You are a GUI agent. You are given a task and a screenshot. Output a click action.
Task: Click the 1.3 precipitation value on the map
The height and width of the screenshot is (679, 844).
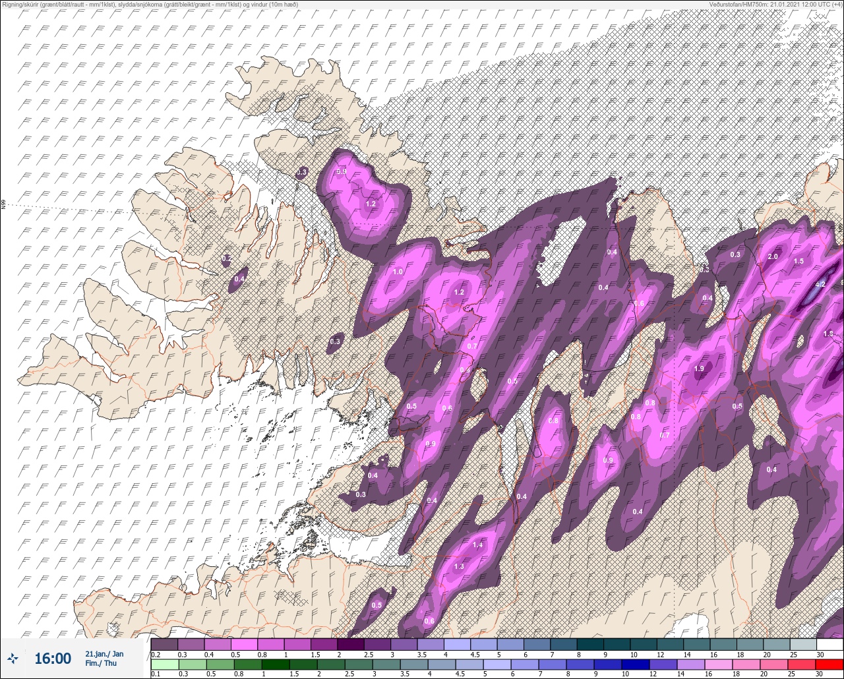point(459,566)
